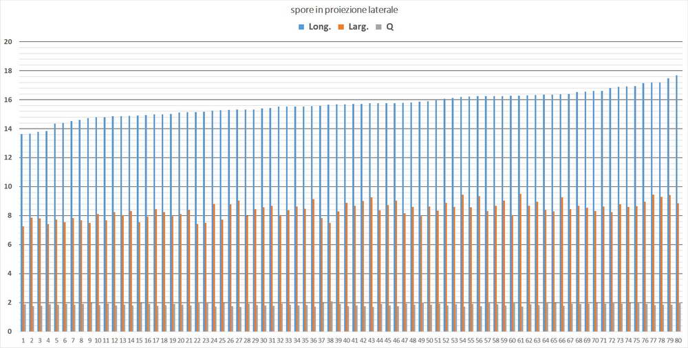Click x-axis category label 1
The width and height of the screenshot is (688, 348).
coord(23,340)
